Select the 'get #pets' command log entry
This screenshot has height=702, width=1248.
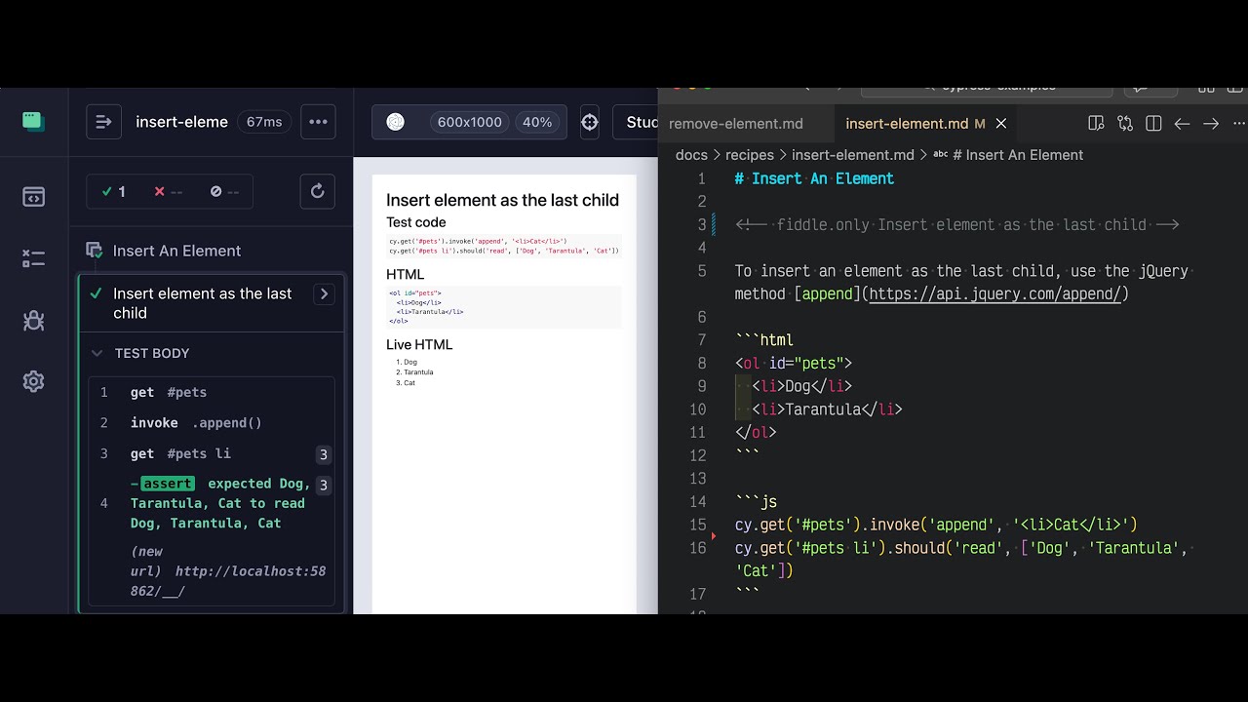(212, 392)
